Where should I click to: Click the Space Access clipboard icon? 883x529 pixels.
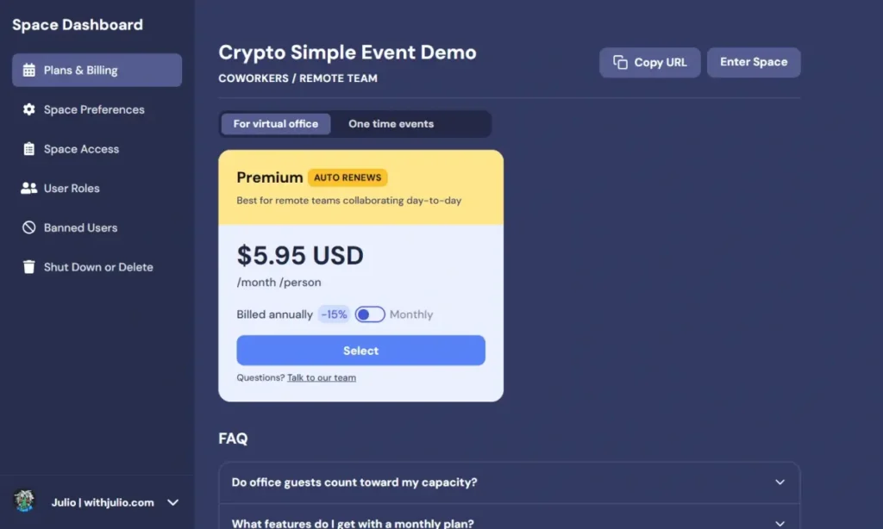[28, 148]
